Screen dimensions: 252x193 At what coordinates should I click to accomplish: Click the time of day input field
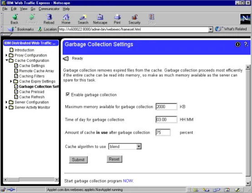[x=166, y=120]
